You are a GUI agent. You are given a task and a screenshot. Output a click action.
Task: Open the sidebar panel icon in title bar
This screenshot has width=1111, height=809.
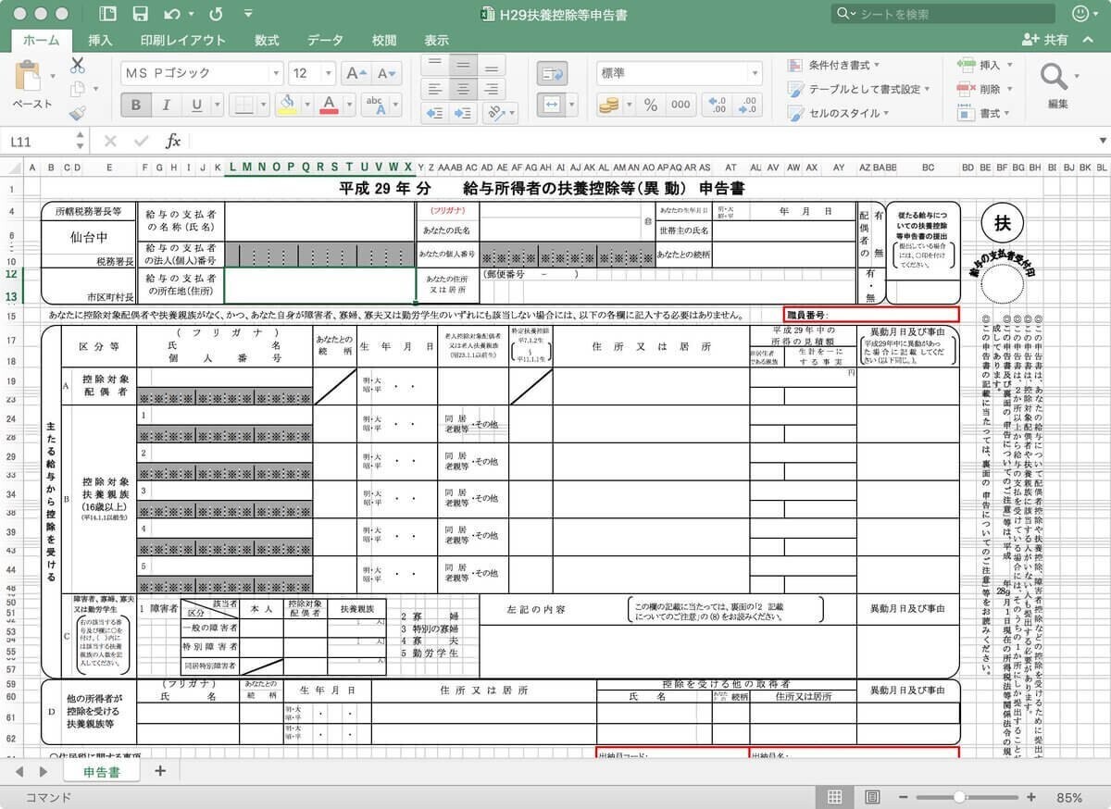[x=107, y=14]
